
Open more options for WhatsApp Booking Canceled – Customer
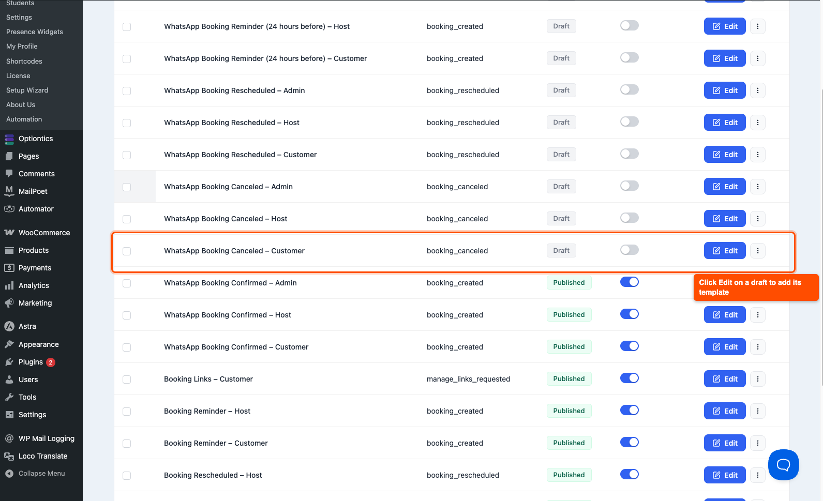(x=758, y=251)
